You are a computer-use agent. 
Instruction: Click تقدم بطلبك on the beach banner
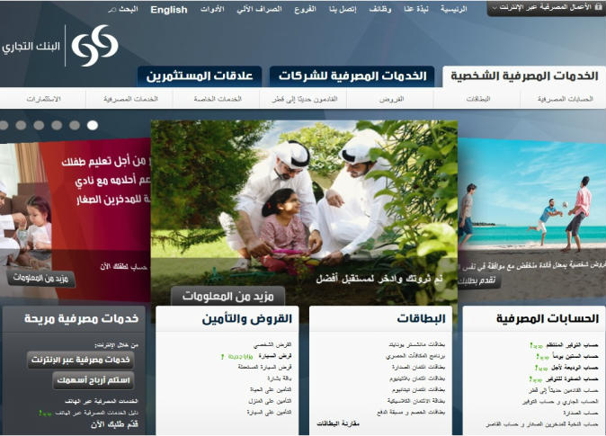(479, 280)
